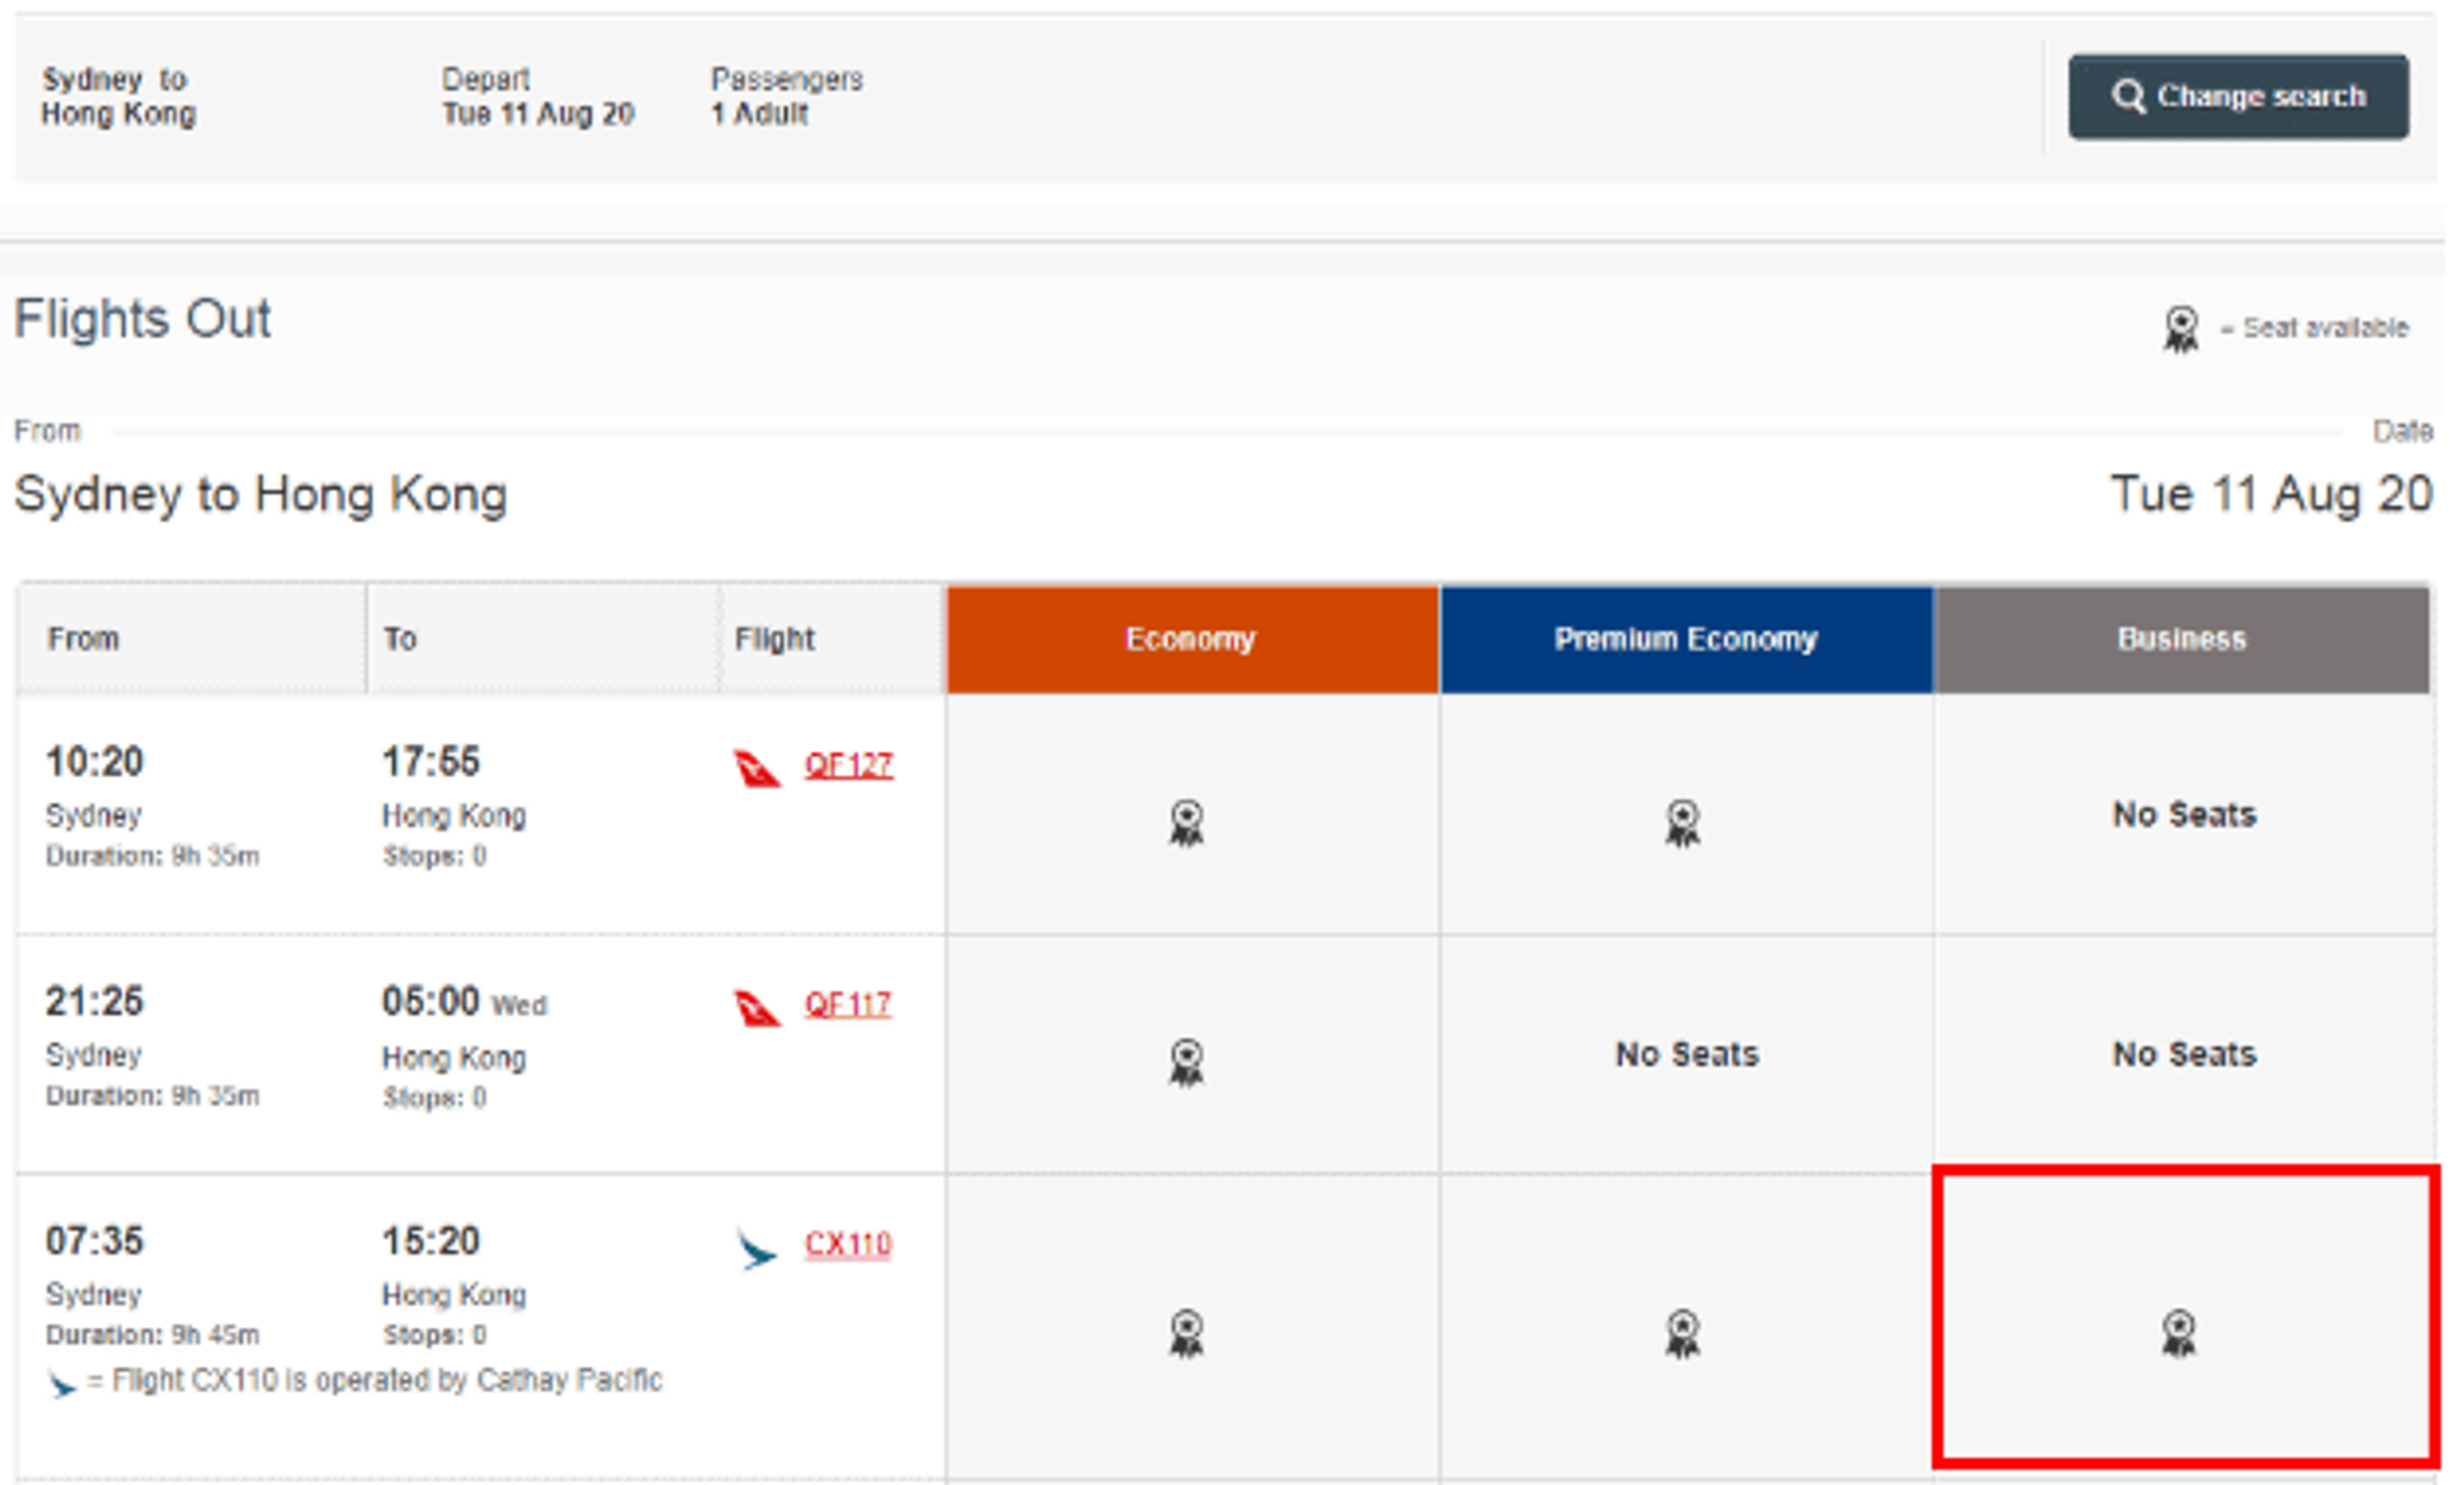2464x1485 pixels.
Task: Click the Depart Tue 11 Aug 20 summary
Action: click(x=538, y=96)
